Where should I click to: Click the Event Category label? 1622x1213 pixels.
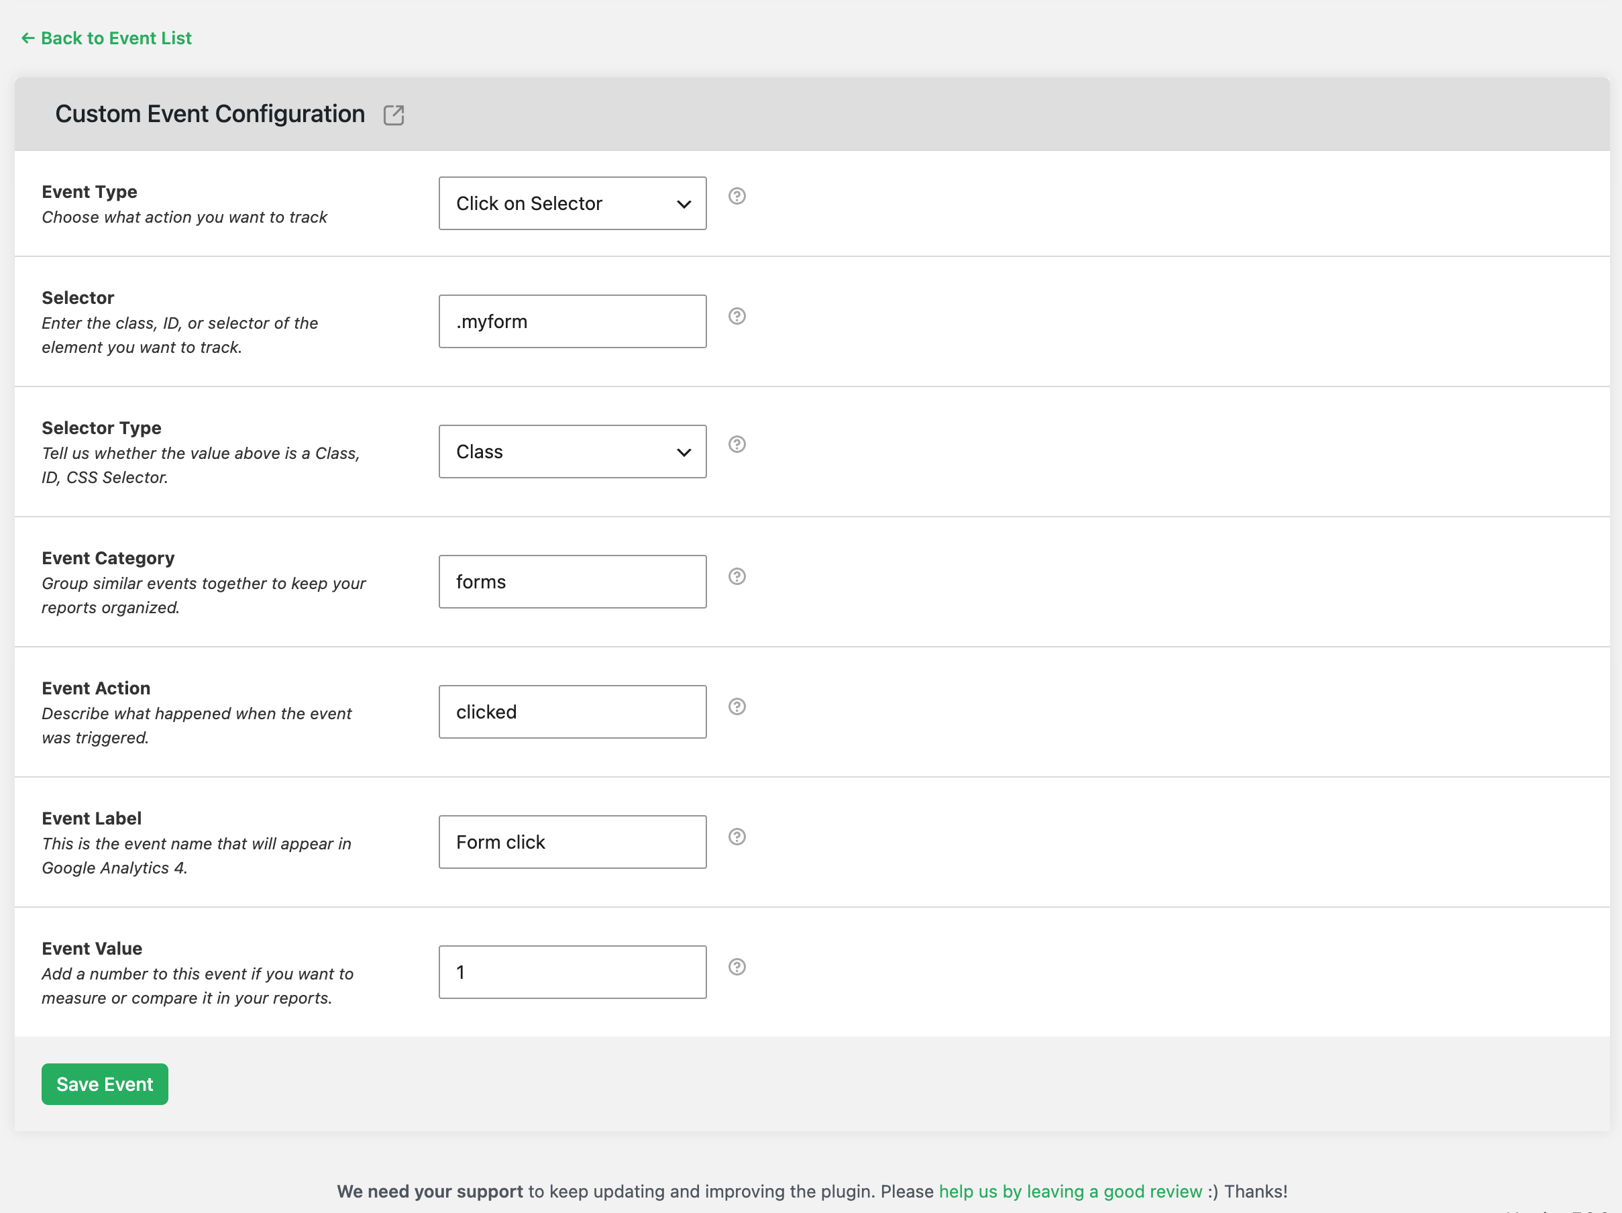[108, 558]
